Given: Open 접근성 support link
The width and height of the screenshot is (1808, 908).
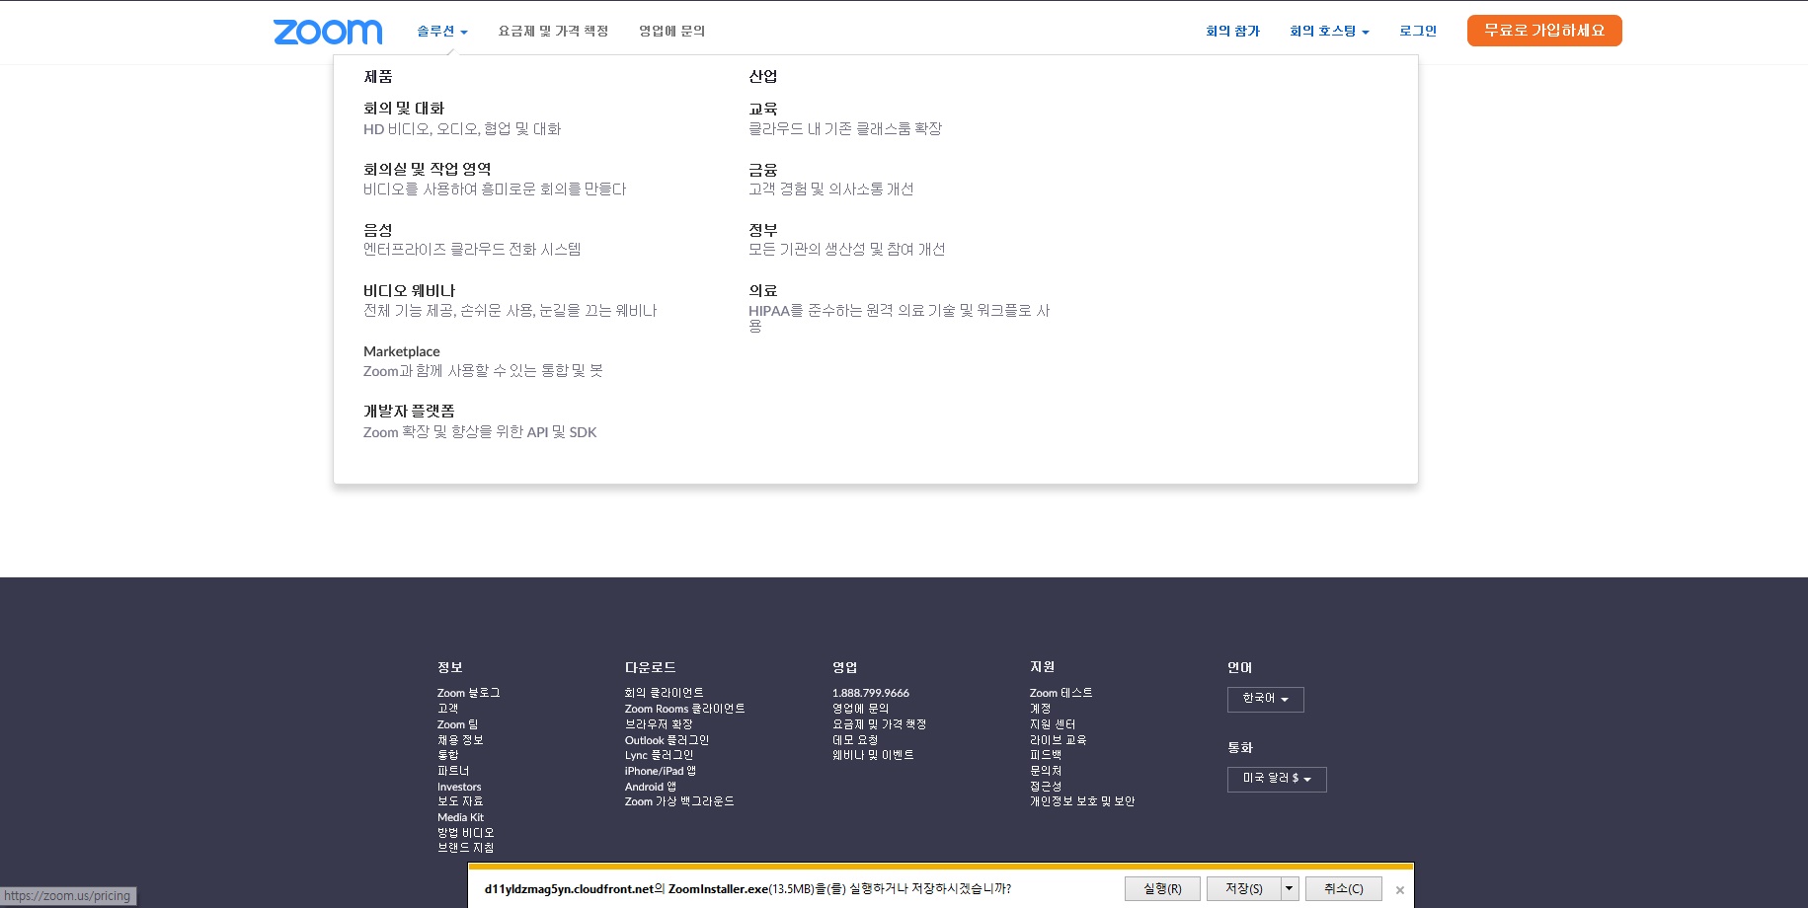Looking at the screenshot, I should coord(1046,787).
